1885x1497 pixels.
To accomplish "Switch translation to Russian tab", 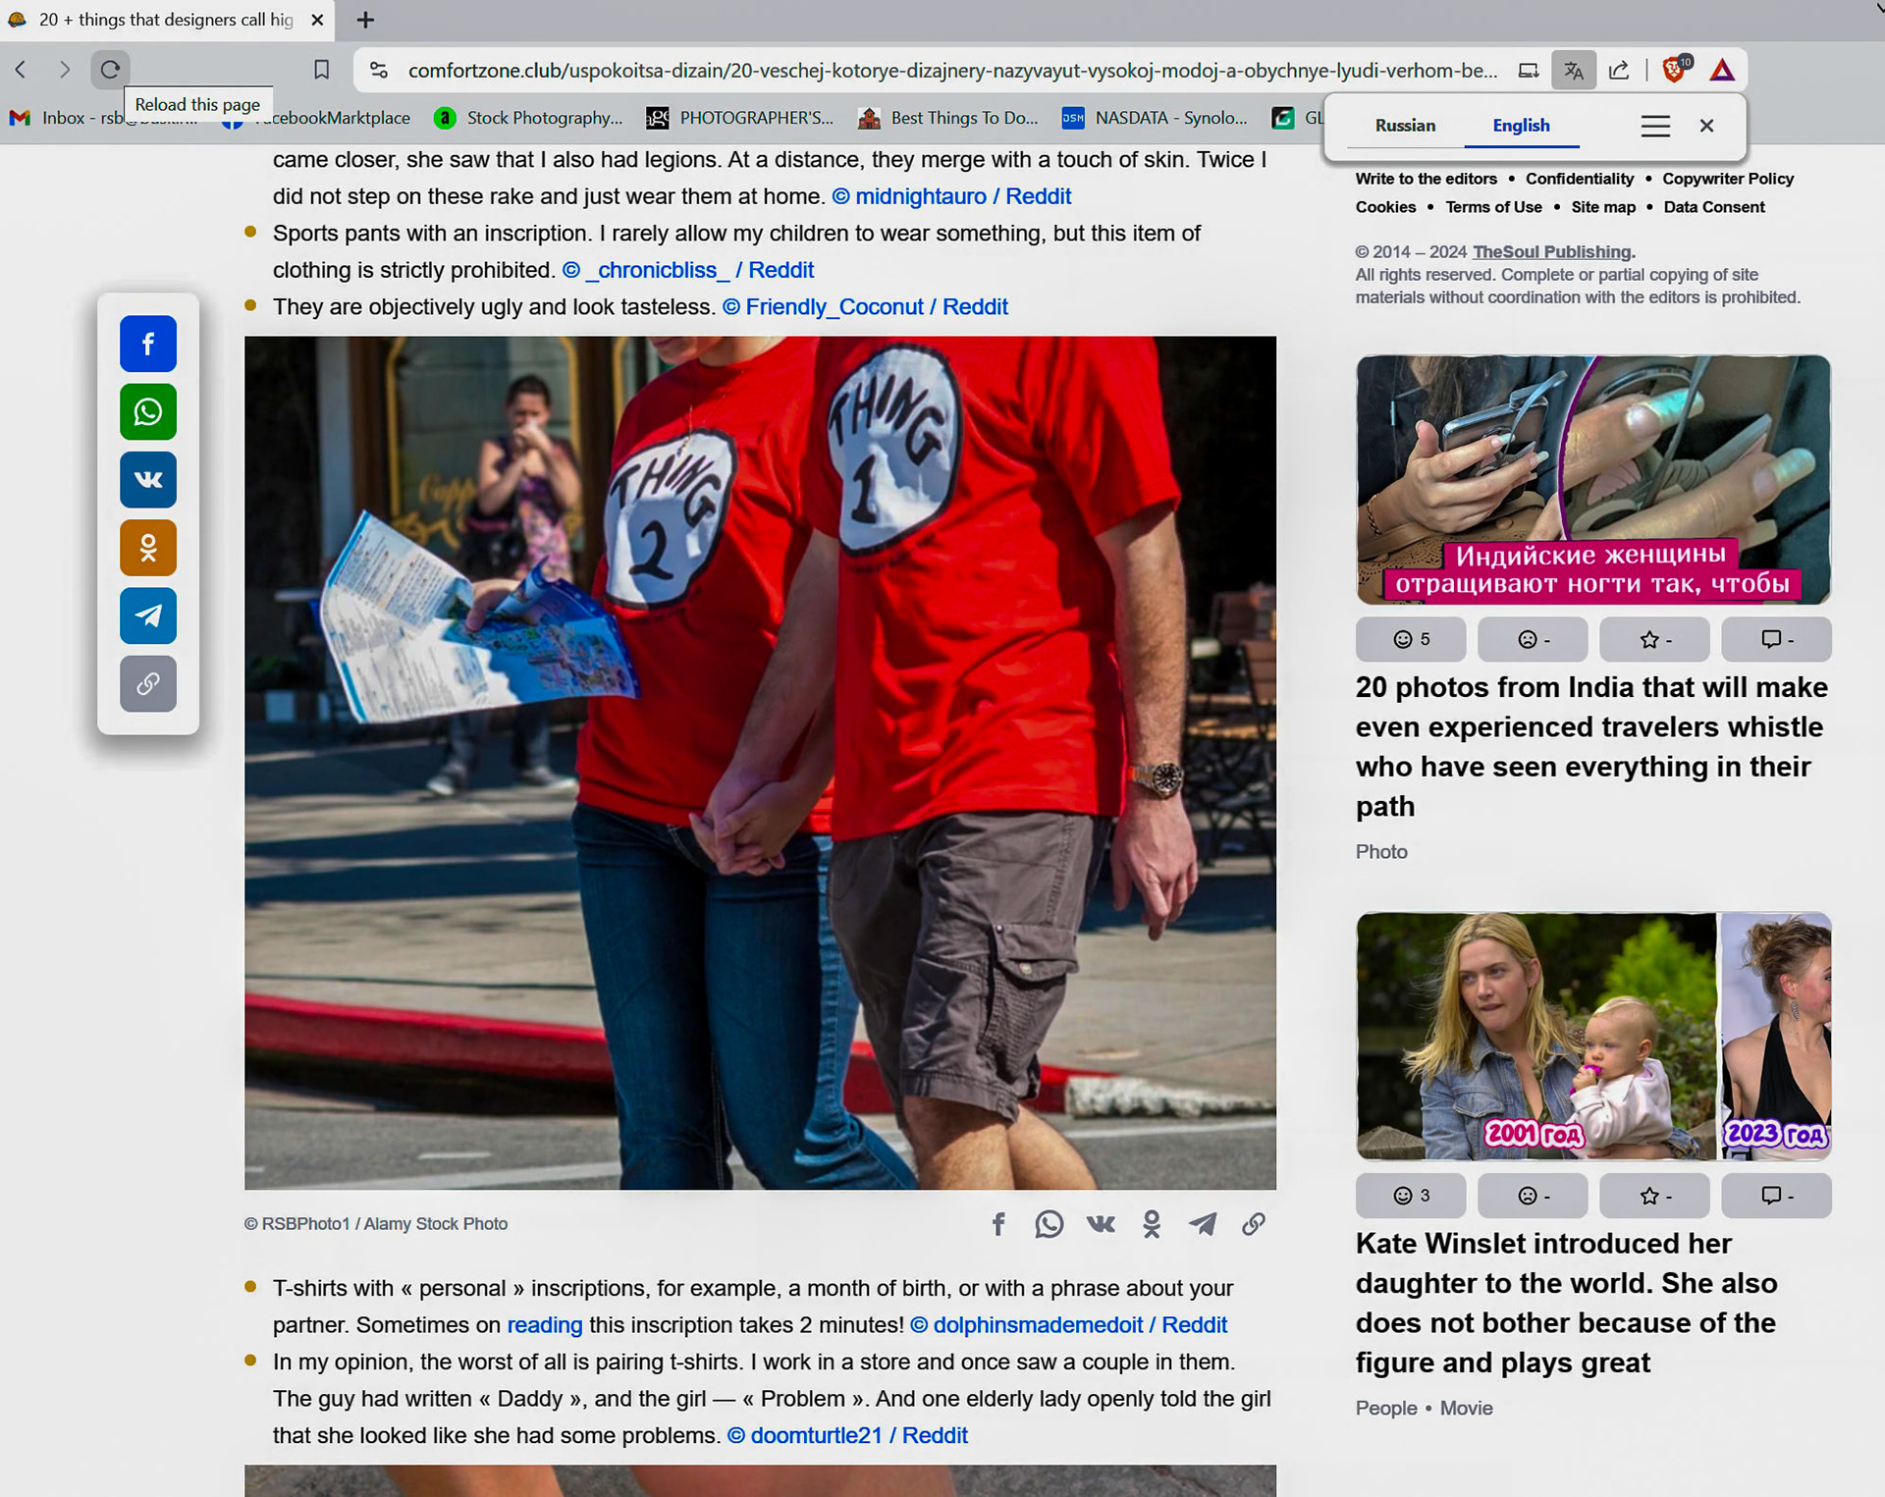I will [x=1404, y=126].
